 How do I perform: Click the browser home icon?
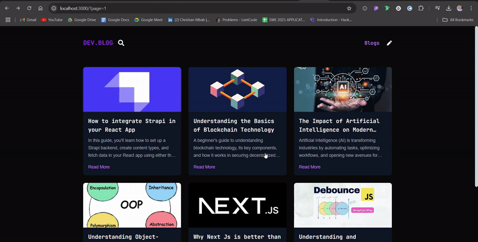tap(40, 8)
